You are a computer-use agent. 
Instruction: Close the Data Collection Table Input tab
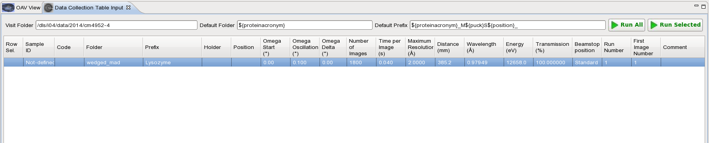128,7
